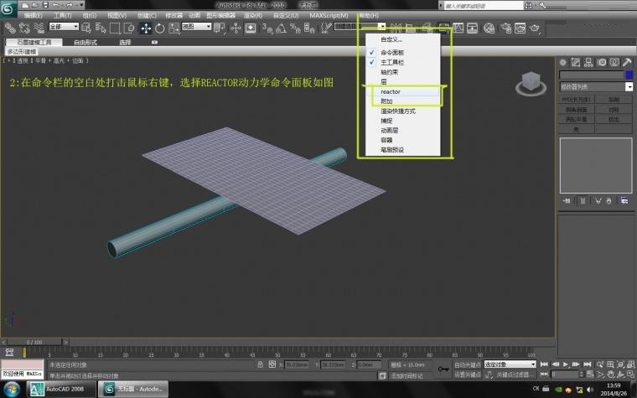
Task: Switch to the Create command panel tab
Action: (562, 62)
